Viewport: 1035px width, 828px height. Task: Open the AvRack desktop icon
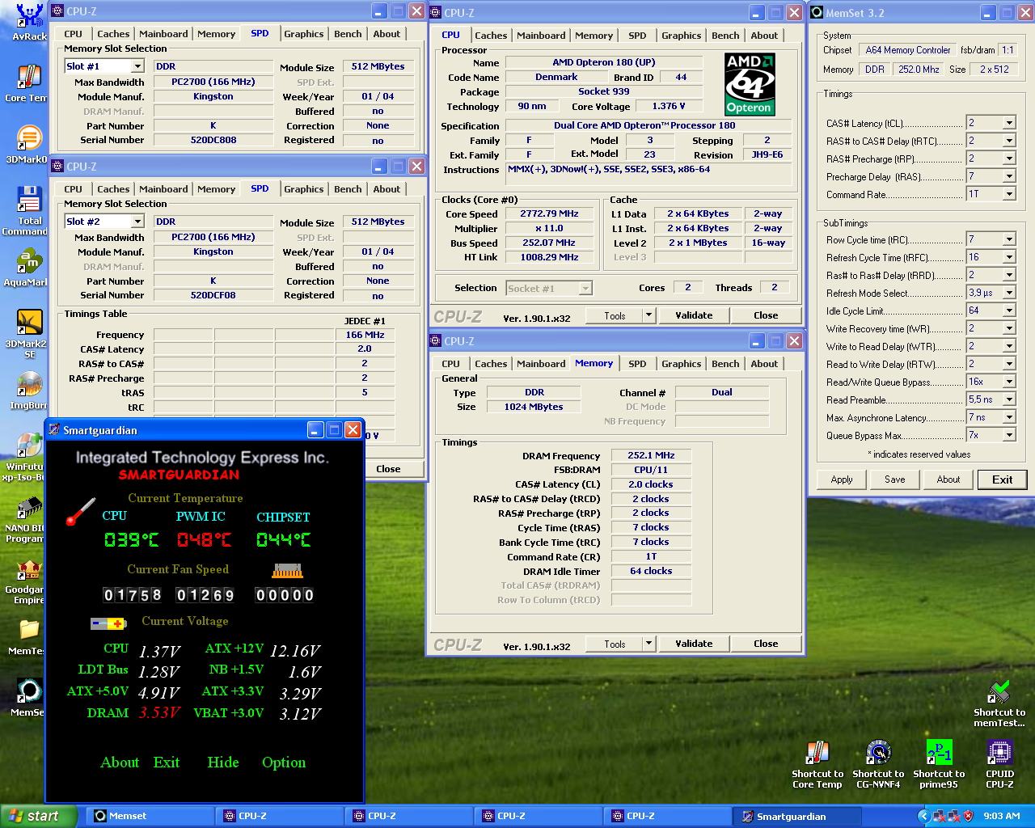tap(29, 21)
